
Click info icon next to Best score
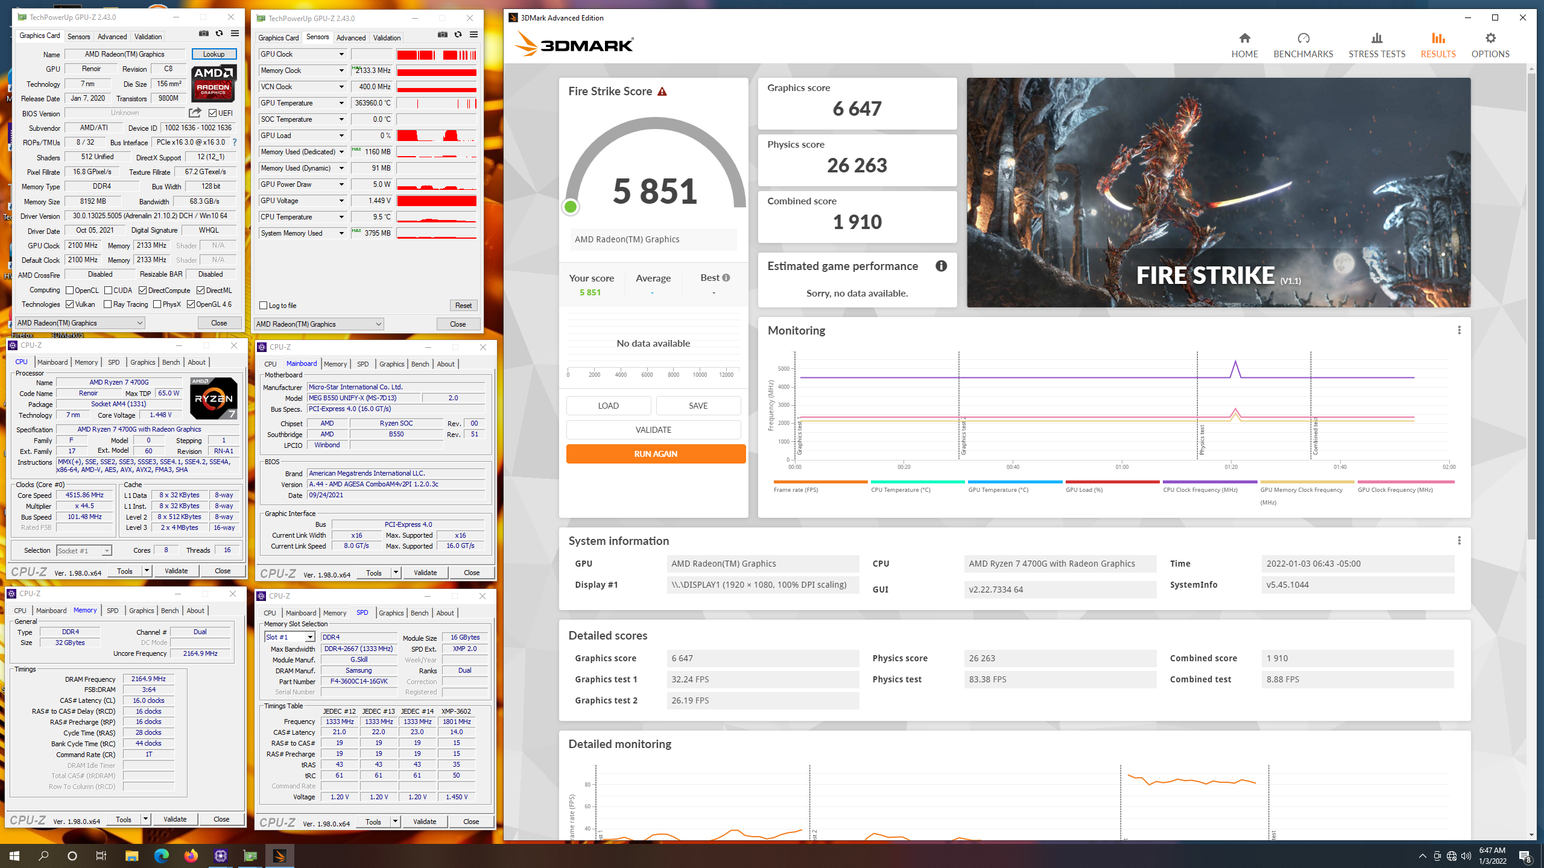[726, 278]
